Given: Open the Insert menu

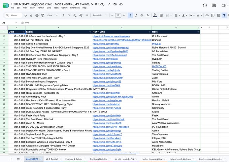Looking at the screenshot, I should [33, 8].
